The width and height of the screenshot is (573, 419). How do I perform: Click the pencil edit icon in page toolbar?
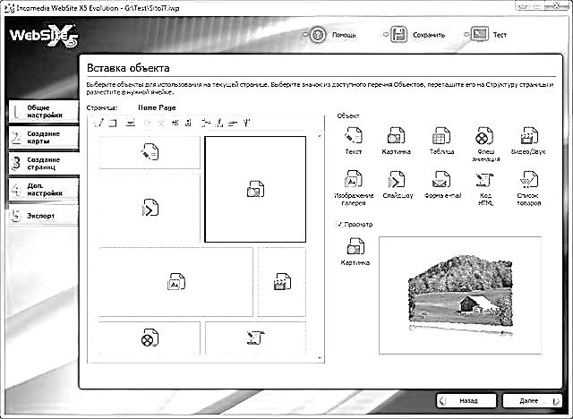pyautogui.click(x=98, y=124)
